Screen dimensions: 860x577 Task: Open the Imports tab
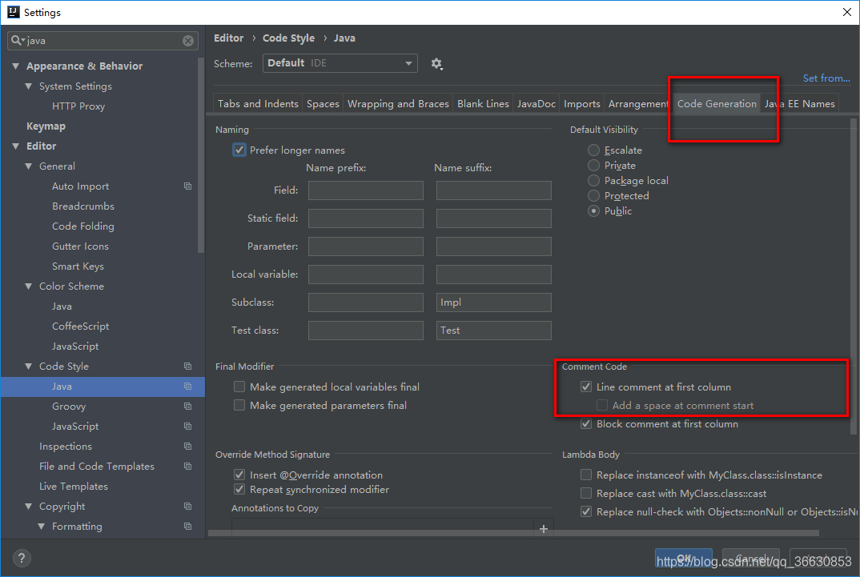click(582, 103)
